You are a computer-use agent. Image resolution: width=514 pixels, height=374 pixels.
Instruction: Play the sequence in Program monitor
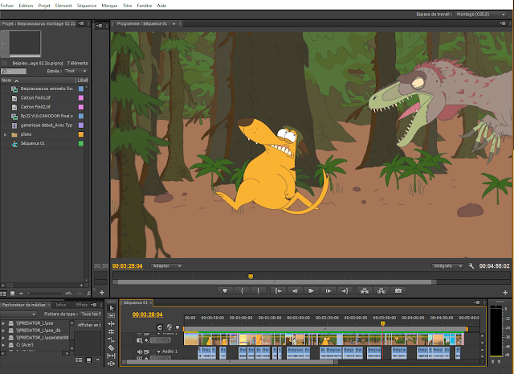tap(311, 291)
